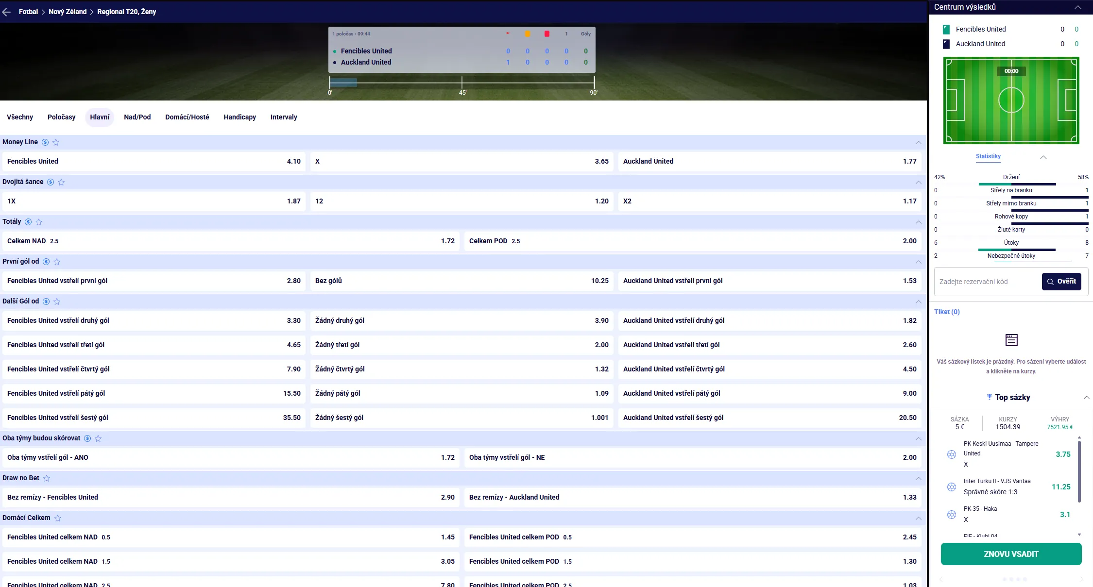
Task: Click the back arrow next to Fotbal
Action: pos(7,12)
